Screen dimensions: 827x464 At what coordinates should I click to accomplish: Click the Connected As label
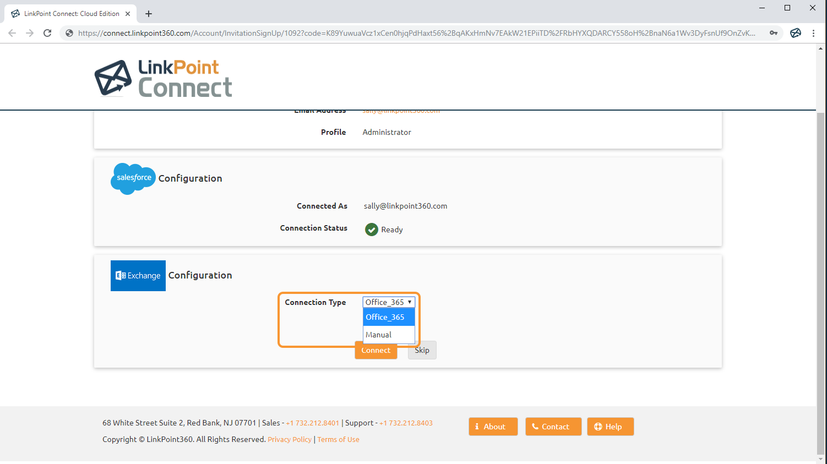(322, 206)
